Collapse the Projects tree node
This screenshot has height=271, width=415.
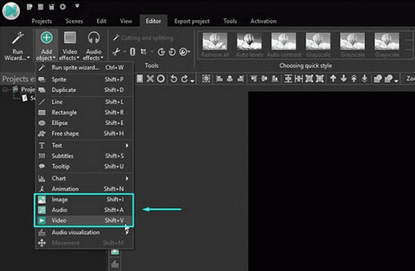tap(5, 90)
